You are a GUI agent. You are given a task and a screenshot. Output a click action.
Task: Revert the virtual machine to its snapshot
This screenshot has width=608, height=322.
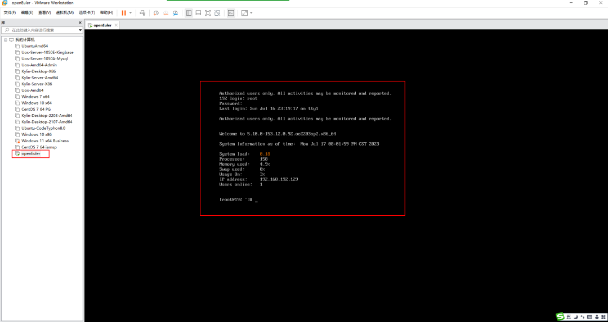tap(166, 13)
